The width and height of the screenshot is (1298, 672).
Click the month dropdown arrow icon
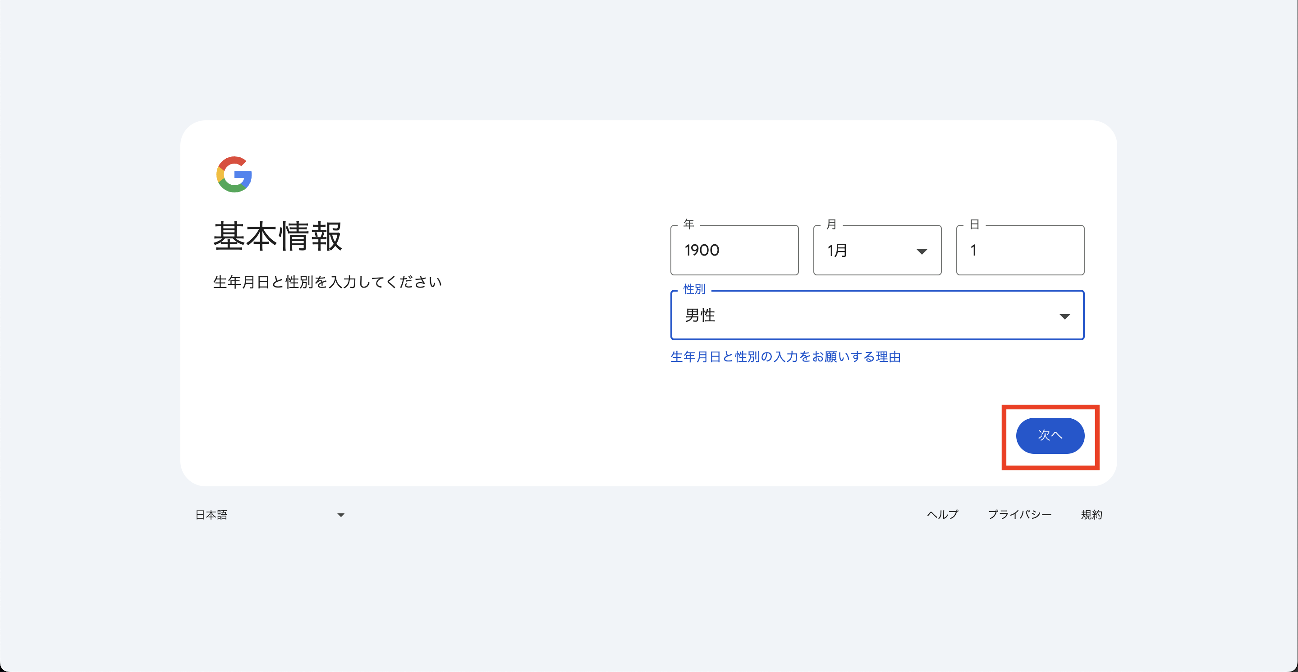(x=922, y=251)
